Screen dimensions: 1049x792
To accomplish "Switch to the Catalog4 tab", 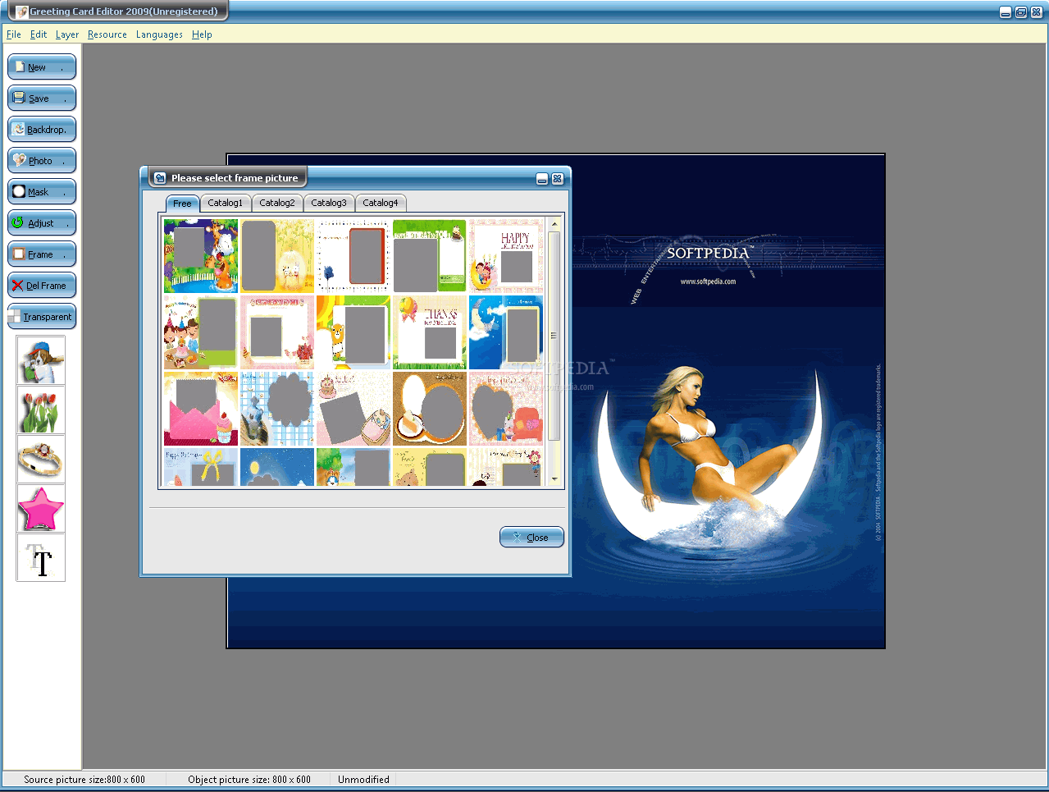I will click(381, 203).
